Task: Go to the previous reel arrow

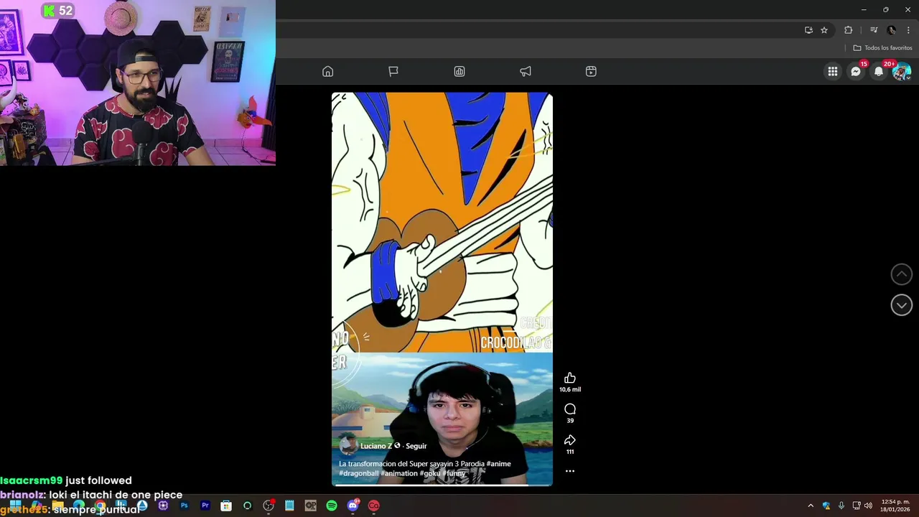Action: [x=902, y=274]
